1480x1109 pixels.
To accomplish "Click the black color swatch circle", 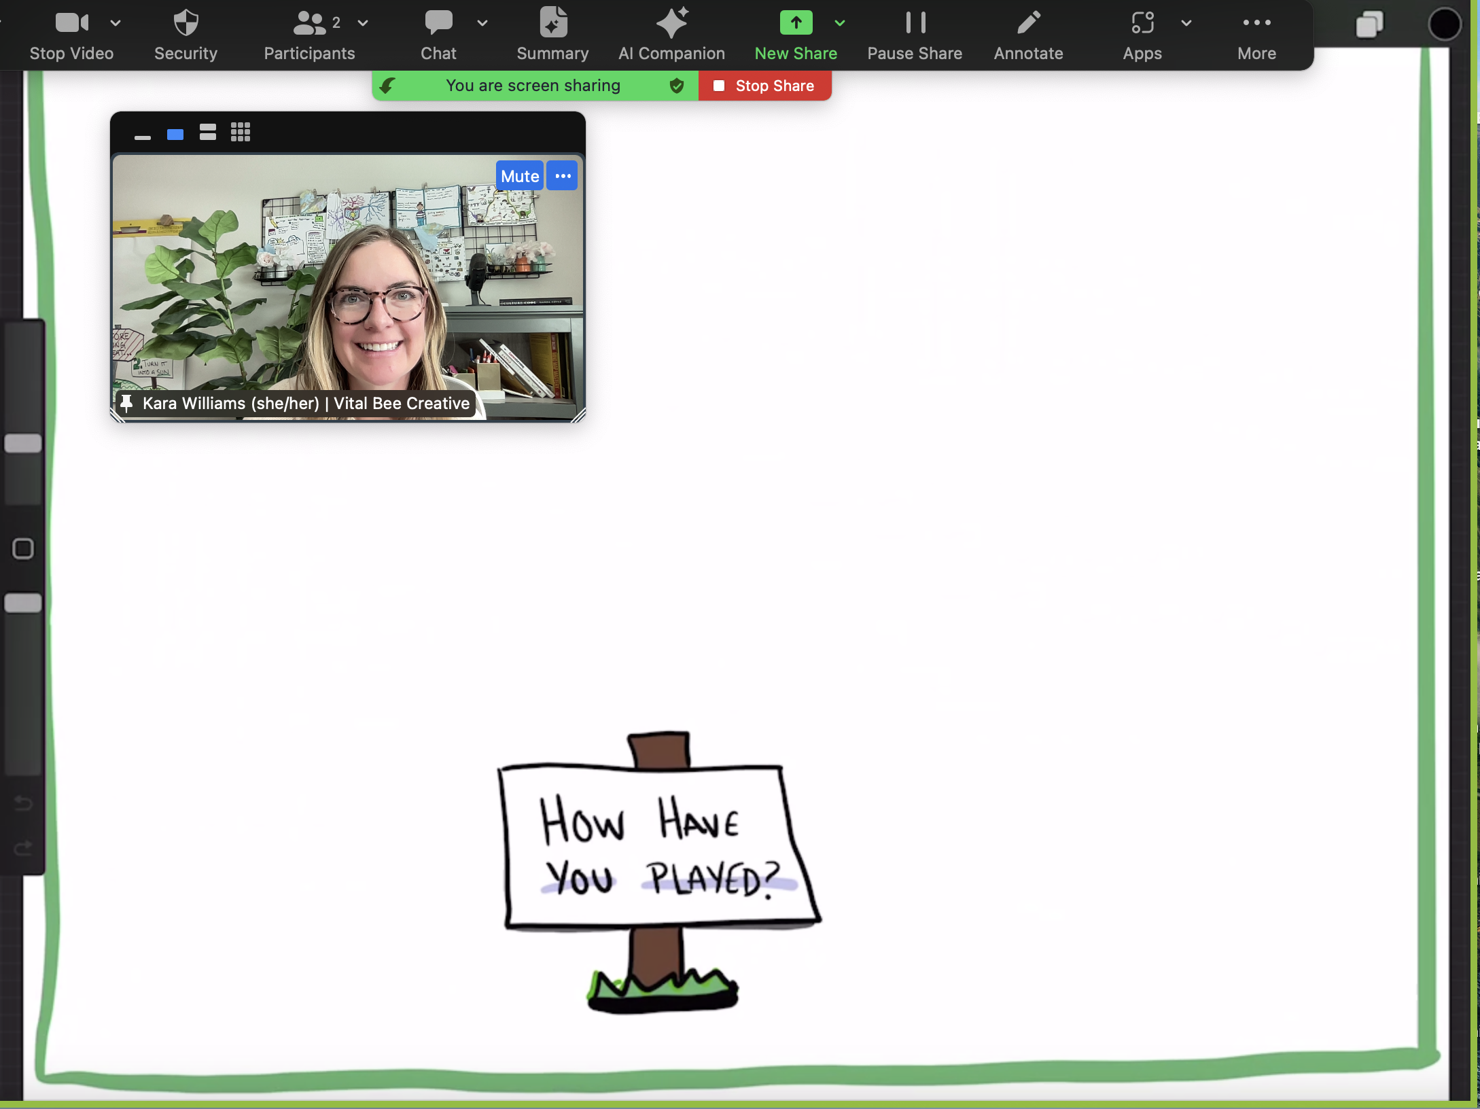I will (1444, 25).
